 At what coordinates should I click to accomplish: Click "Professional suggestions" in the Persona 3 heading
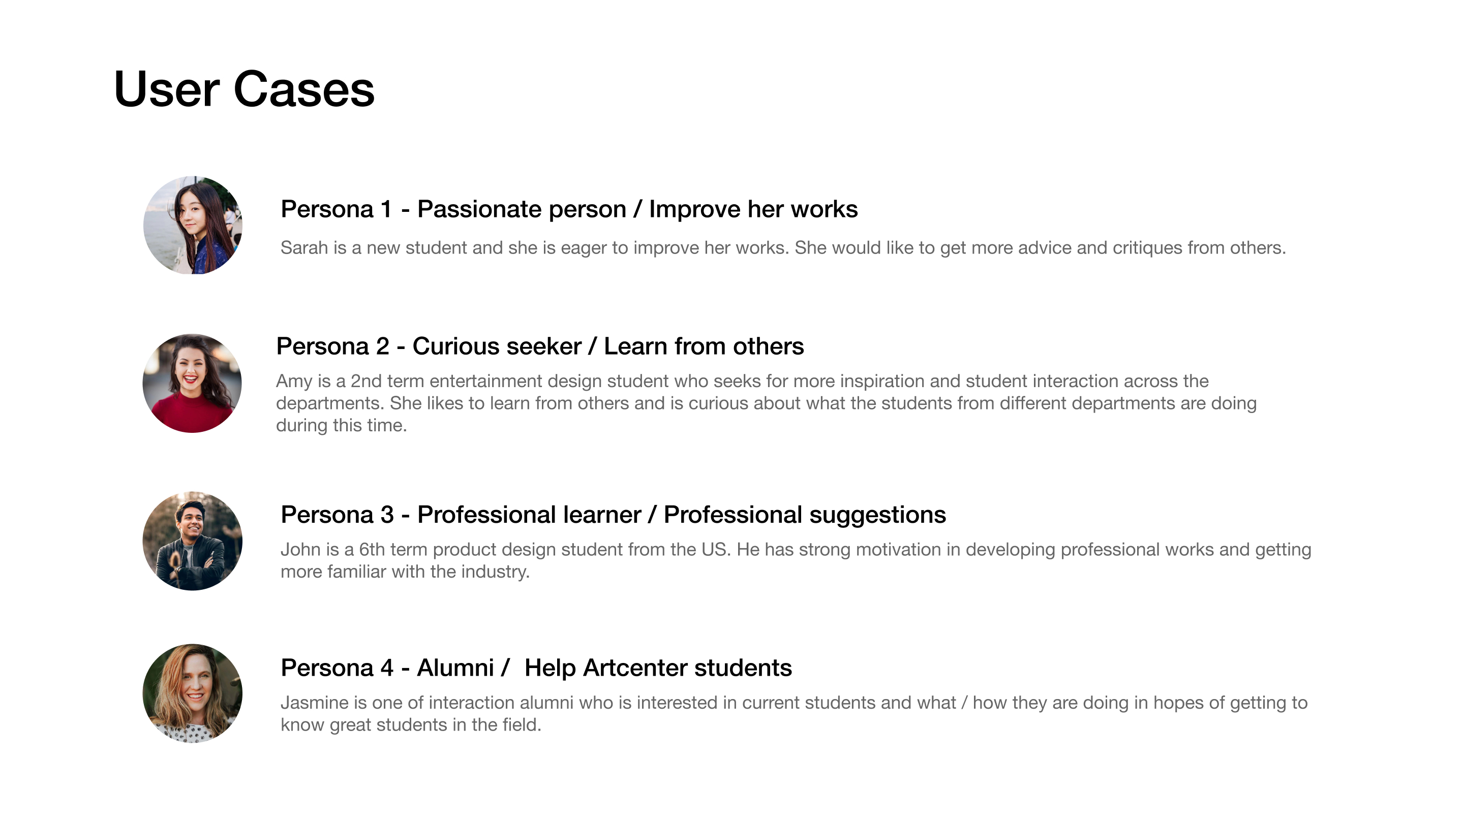(804, 515)
